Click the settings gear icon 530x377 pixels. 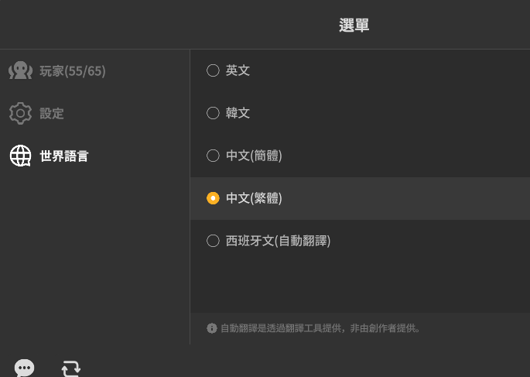pos(20,113)
